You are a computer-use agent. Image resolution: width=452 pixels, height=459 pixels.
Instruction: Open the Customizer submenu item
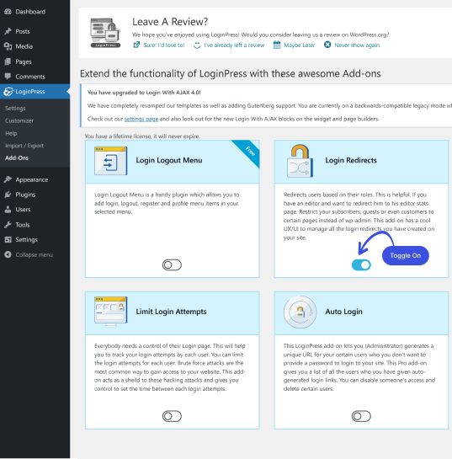(x=19, y=120)
